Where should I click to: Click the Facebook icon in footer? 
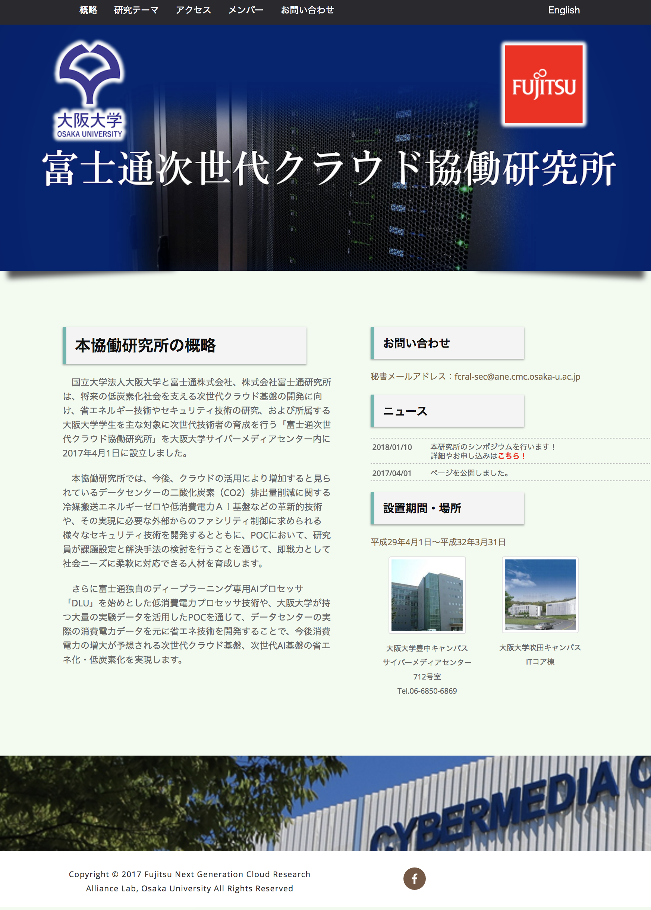tap(414, 878)
